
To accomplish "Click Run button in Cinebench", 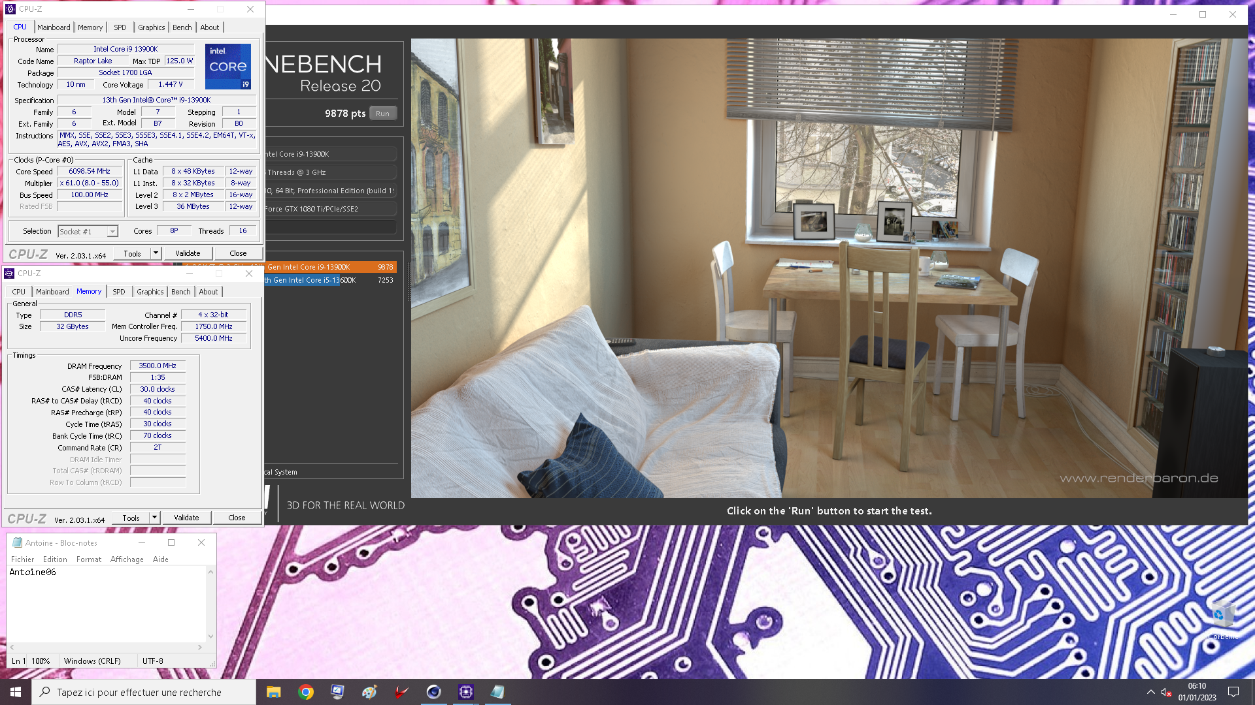I will (382, 114).
